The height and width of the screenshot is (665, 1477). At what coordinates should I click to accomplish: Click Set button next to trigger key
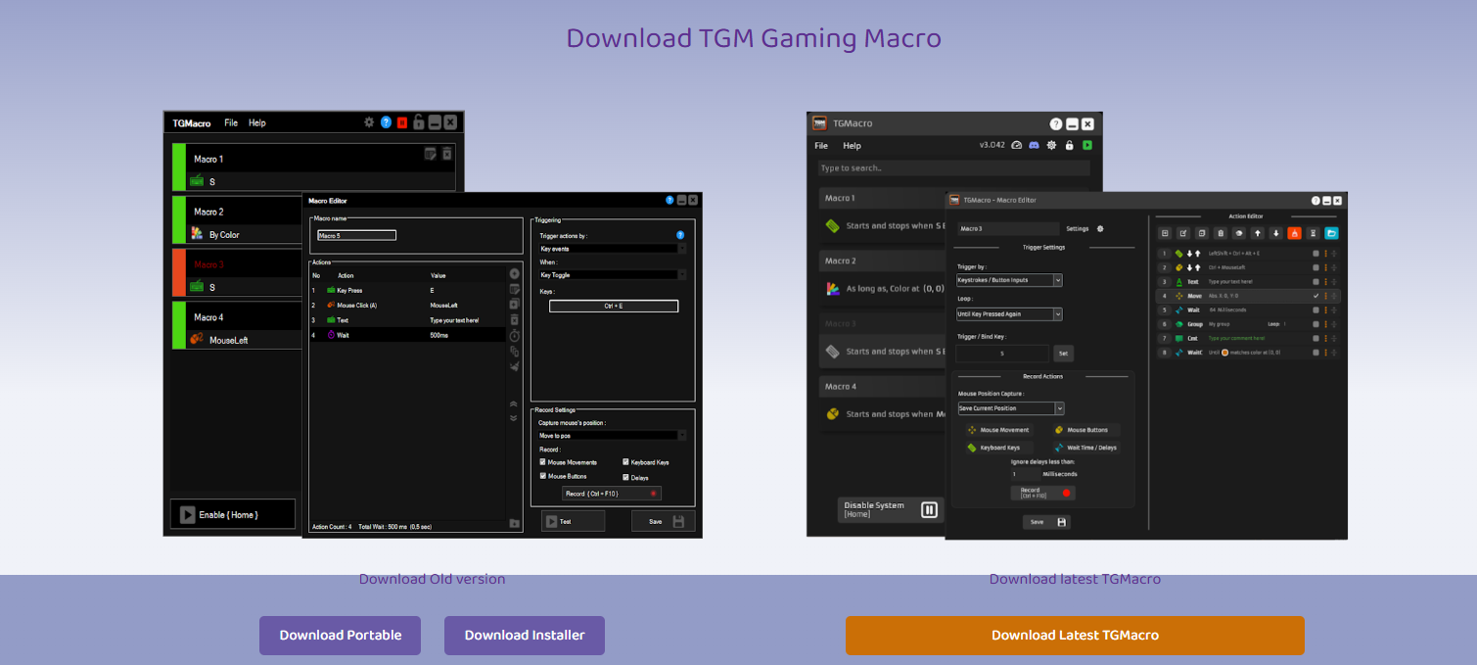1063,354
